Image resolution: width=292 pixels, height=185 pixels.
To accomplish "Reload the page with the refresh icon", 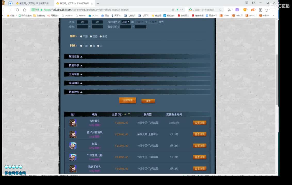I will (x=17, y=10).
